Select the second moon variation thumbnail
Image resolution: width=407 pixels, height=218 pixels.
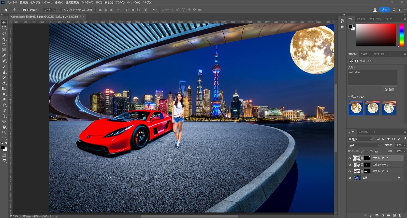372,108
